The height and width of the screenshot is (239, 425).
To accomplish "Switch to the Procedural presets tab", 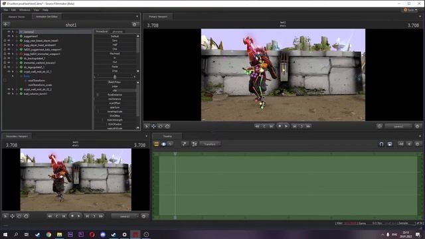I will [102, 31].
